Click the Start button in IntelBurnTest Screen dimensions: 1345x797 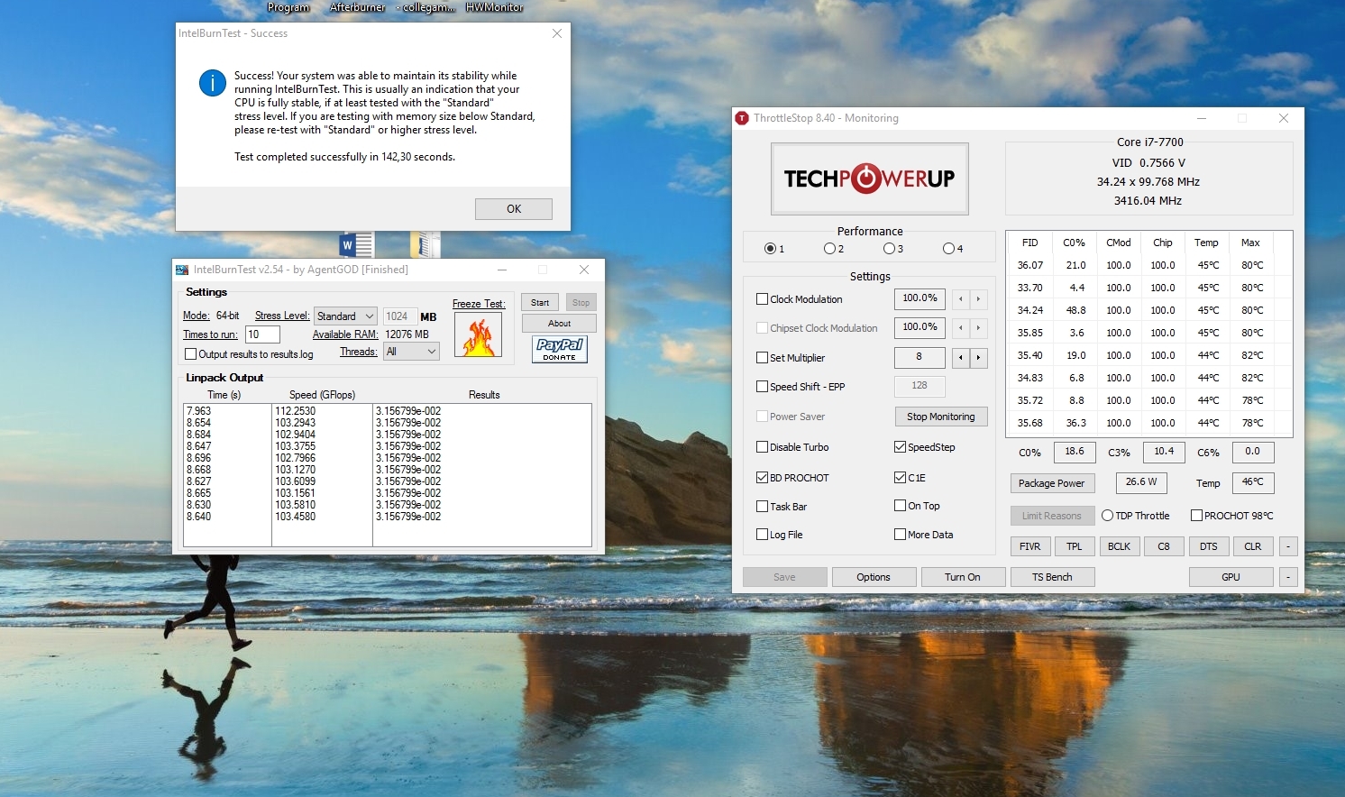(540, 303)
